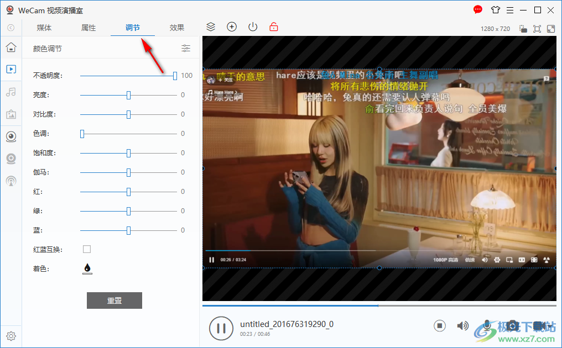
Task: Click the top-center handle of selected video frame
Action: point(379,69)
